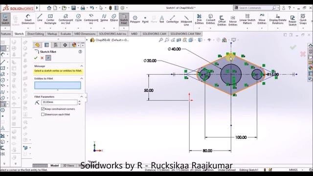Toggle the pushpin keep-visible button

click(48, 58)
